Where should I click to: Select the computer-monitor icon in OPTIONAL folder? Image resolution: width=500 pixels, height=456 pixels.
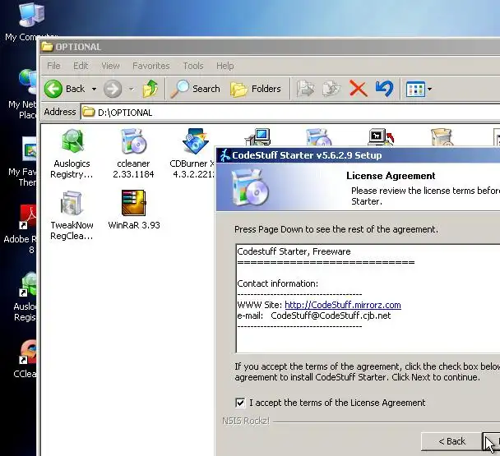(x=257, y=137)
